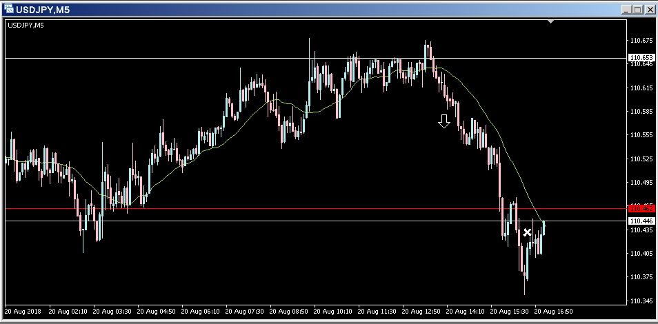The height and width of the screenshot is (324, 658).
Task: Click the 20 Aug 04:50 time label
Action: [156, 312]
